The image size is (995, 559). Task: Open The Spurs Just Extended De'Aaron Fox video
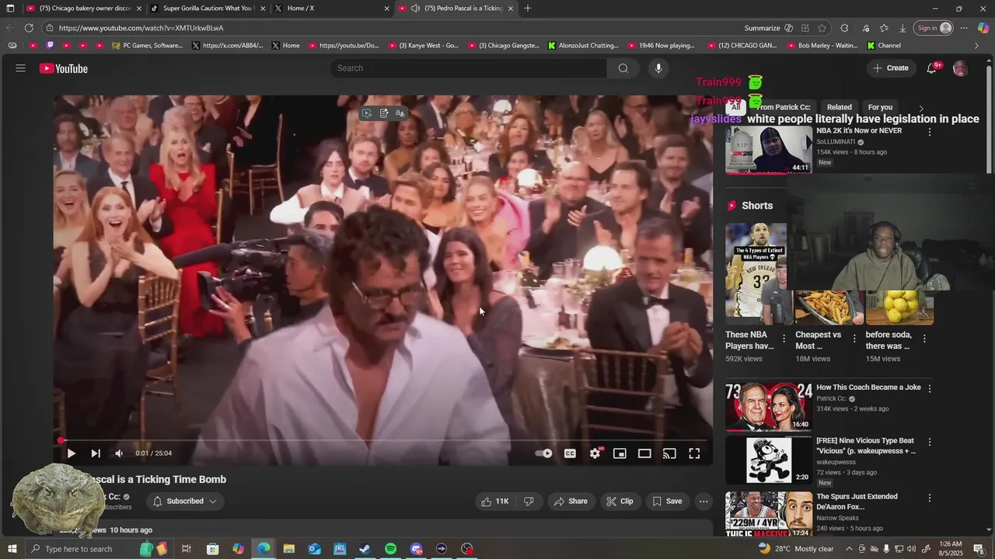pos(769,513)
